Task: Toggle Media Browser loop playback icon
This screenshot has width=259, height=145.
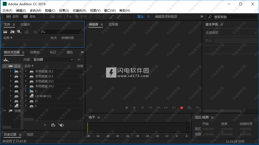Action: (x=53, y=125)
